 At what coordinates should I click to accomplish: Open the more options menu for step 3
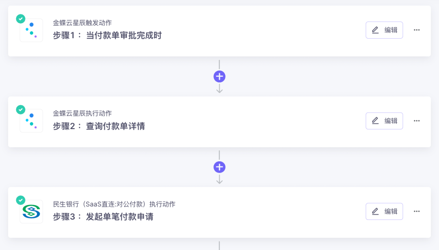pos(417,211)
